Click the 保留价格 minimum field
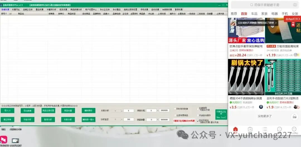The height and width of the screenshot is (147, 301). coord(152,110)
